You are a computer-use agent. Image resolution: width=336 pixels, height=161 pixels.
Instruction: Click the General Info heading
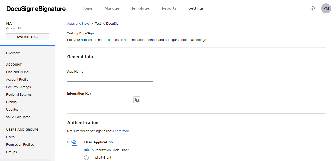(x=80, y=57)
